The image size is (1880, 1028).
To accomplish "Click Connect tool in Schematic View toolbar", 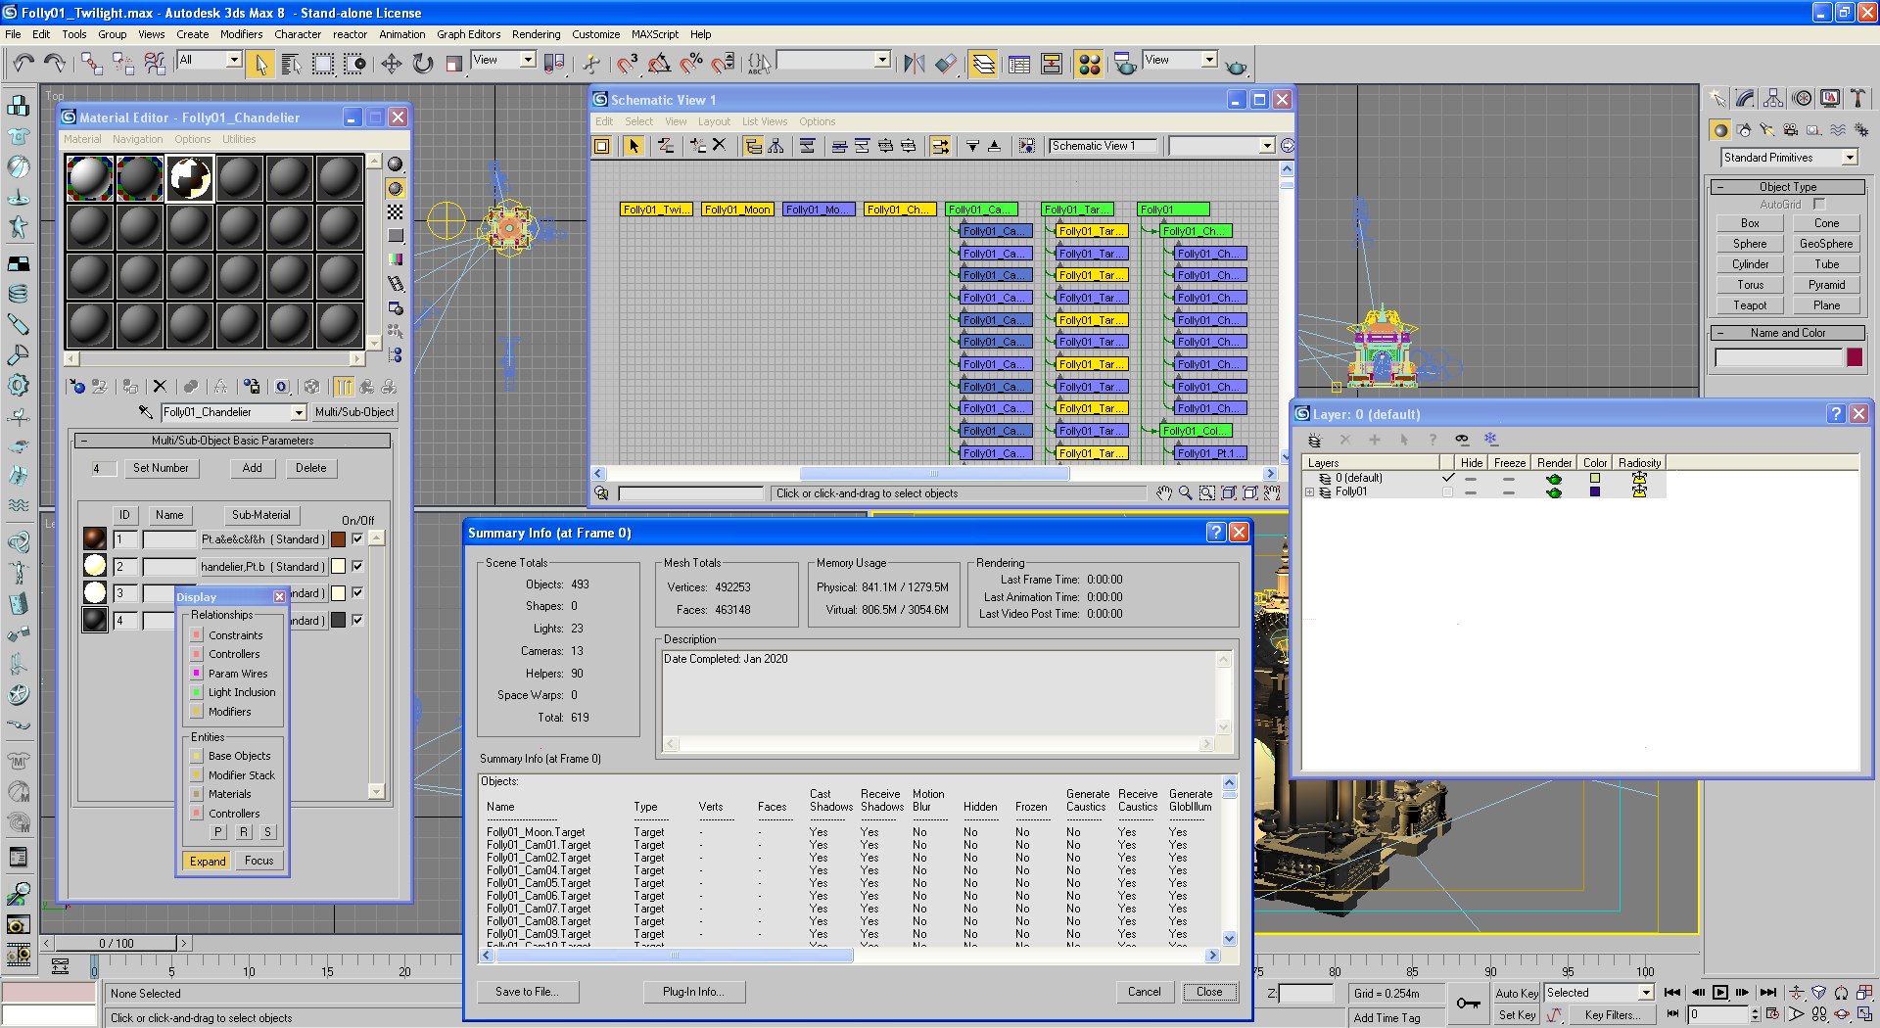I will click(x=666, y=146).
